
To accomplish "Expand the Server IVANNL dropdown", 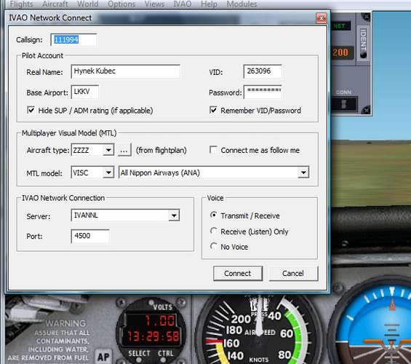I will click(174, 215).
